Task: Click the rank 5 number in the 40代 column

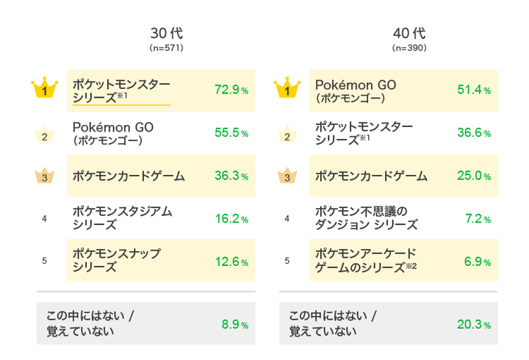Action: (x=287, y=260)
